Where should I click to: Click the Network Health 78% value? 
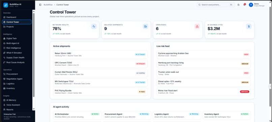pyautogui.click(x=57, y=29)
